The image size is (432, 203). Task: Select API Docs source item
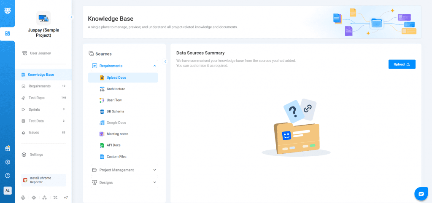pyautogui.click(x=113, y=145)
